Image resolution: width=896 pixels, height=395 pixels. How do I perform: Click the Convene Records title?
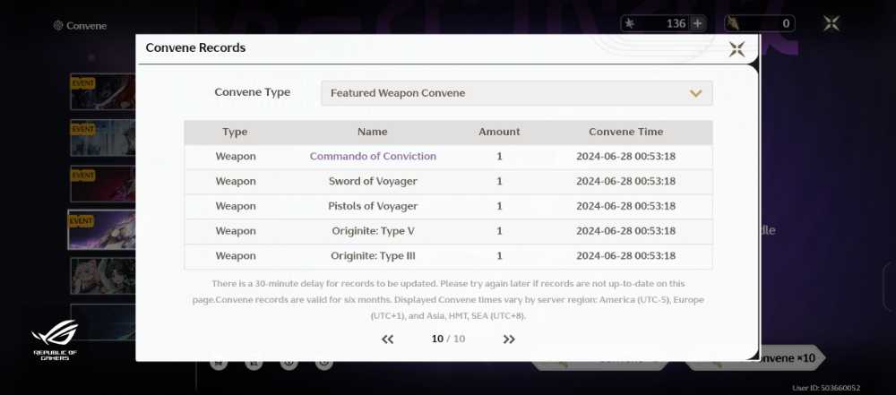[x=195, y=48]
